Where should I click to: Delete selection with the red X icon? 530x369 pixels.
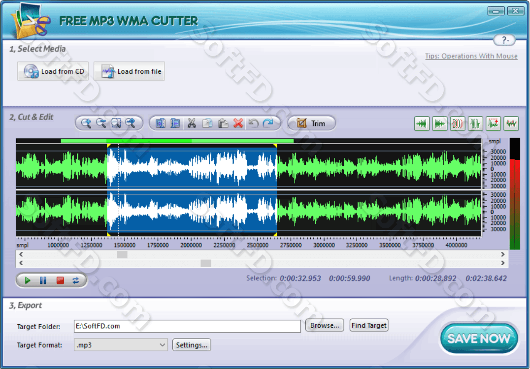pyautogui.click(x=238, y=123)
